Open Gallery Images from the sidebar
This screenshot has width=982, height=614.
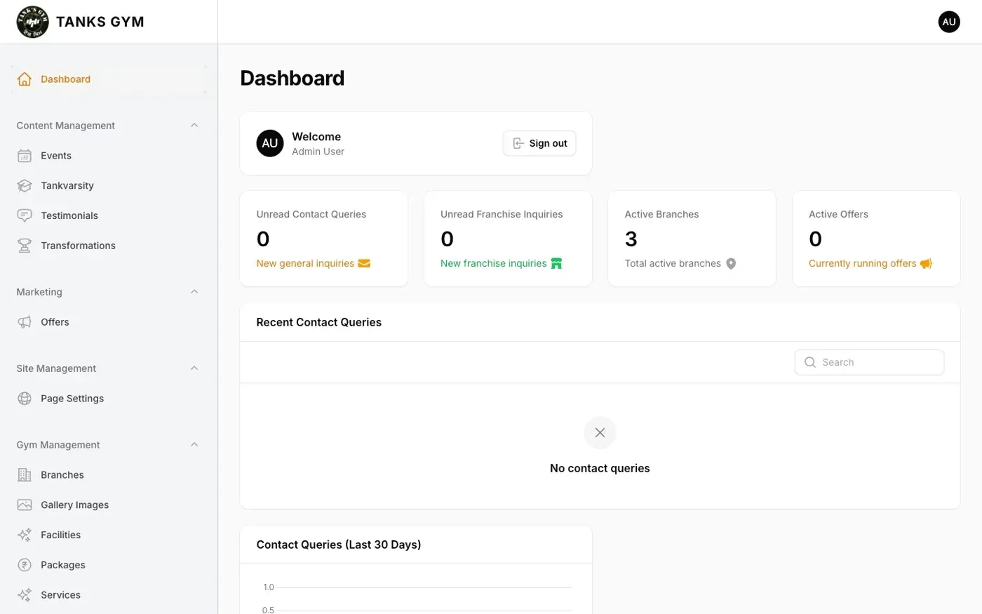[x=109, y=505]
